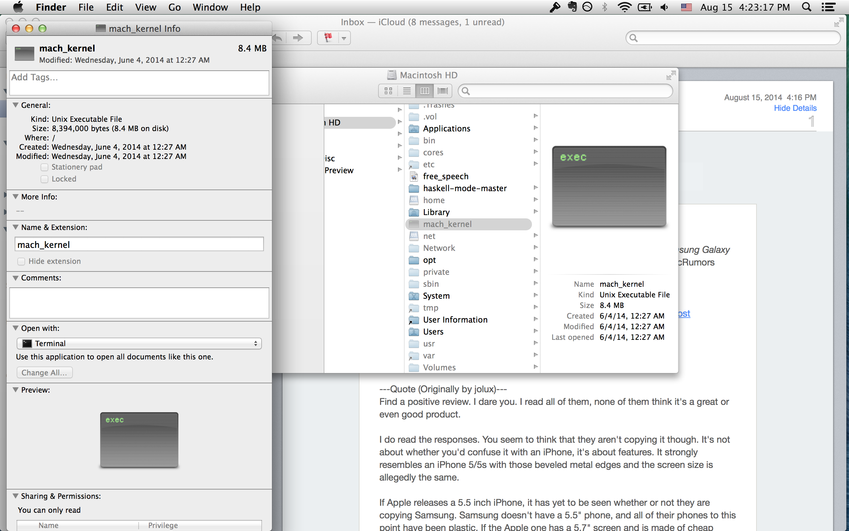Open the Edit menu
The height and width of the screenshot is (531, 849).
[114, 7]
